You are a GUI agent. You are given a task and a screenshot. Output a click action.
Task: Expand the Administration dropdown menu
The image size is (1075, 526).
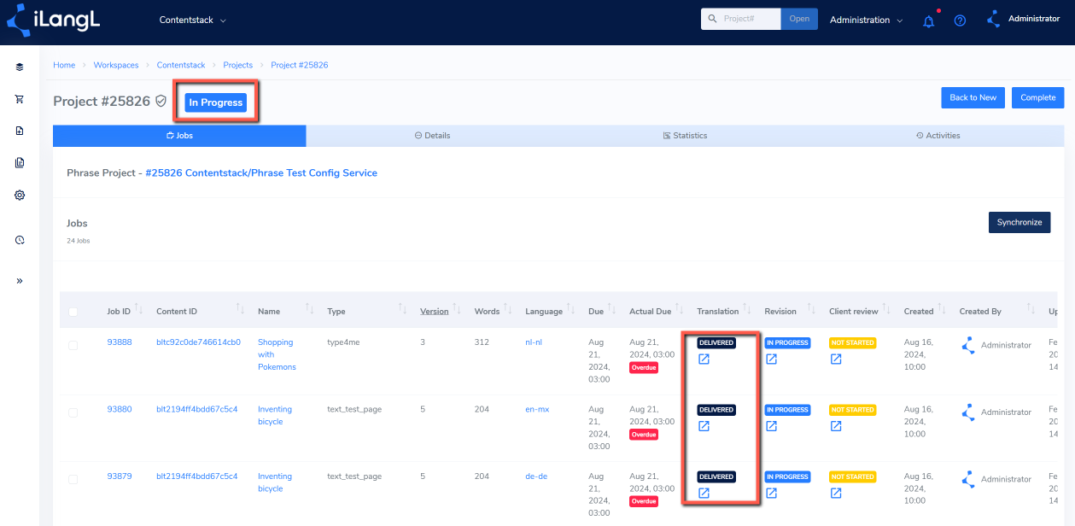coord(866,20)
